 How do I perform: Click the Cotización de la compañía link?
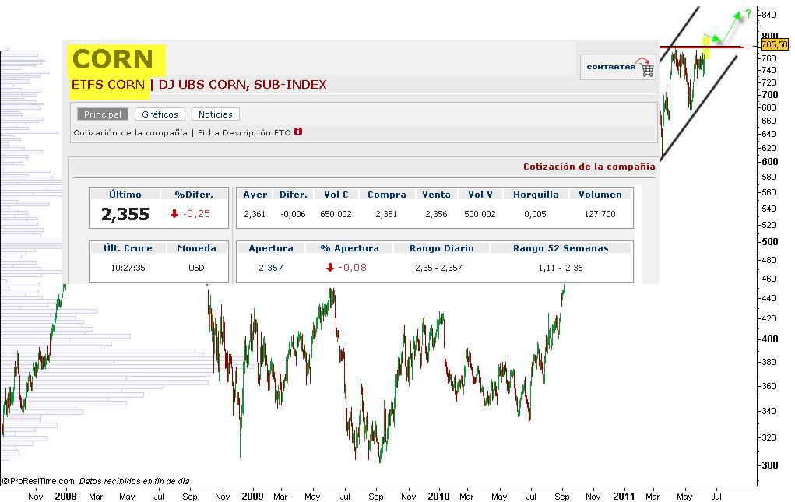[x=130, y=133]
